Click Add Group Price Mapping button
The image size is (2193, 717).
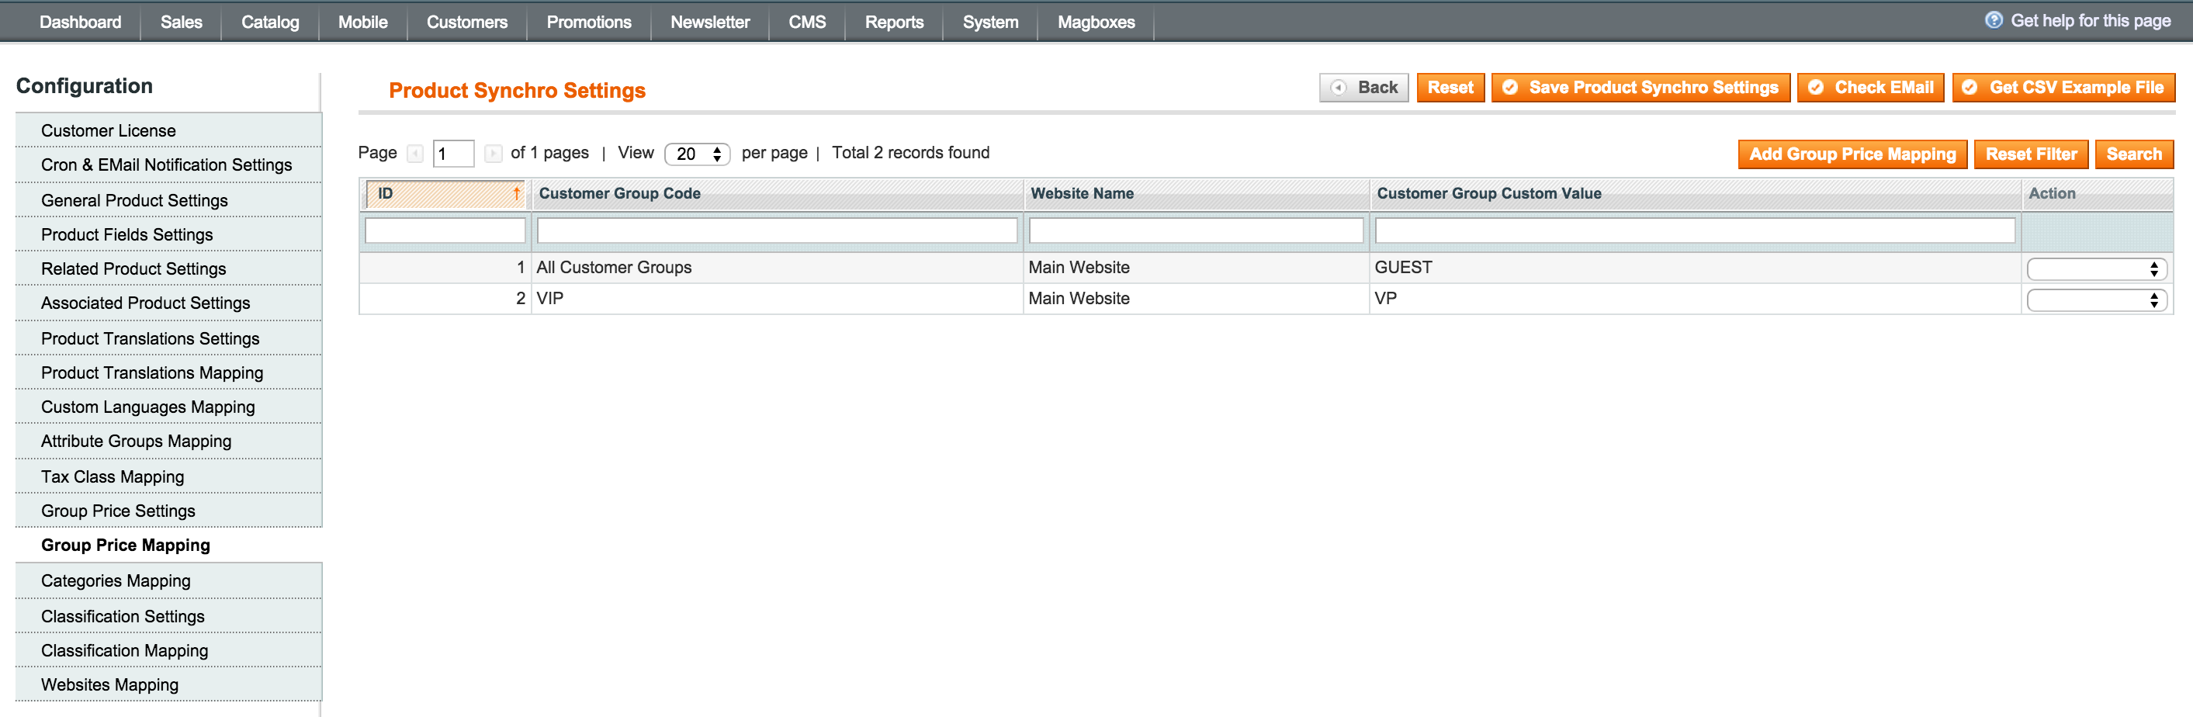[1852, 154]
